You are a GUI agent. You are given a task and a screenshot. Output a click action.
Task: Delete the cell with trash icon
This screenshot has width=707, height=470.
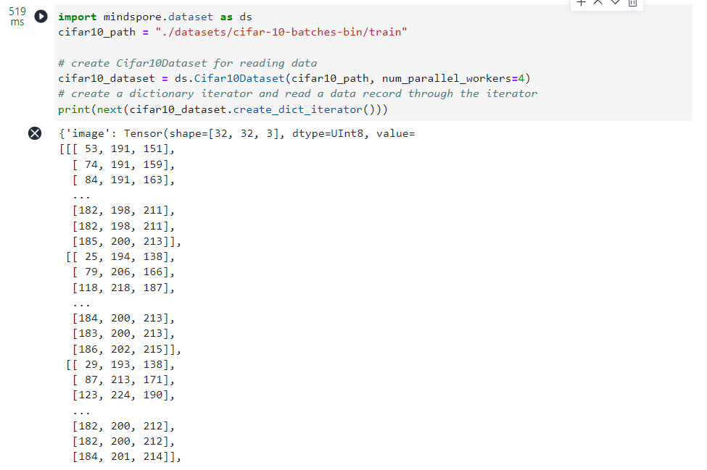coord(632,3)
